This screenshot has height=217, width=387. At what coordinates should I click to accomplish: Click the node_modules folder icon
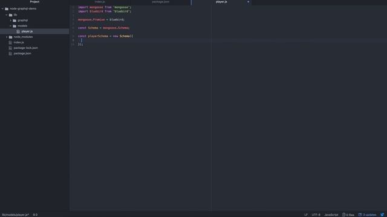tap(11, 37)
